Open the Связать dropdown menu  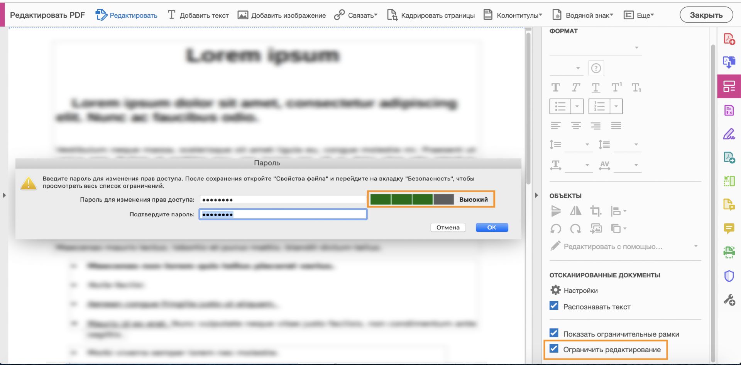(355, 15)
